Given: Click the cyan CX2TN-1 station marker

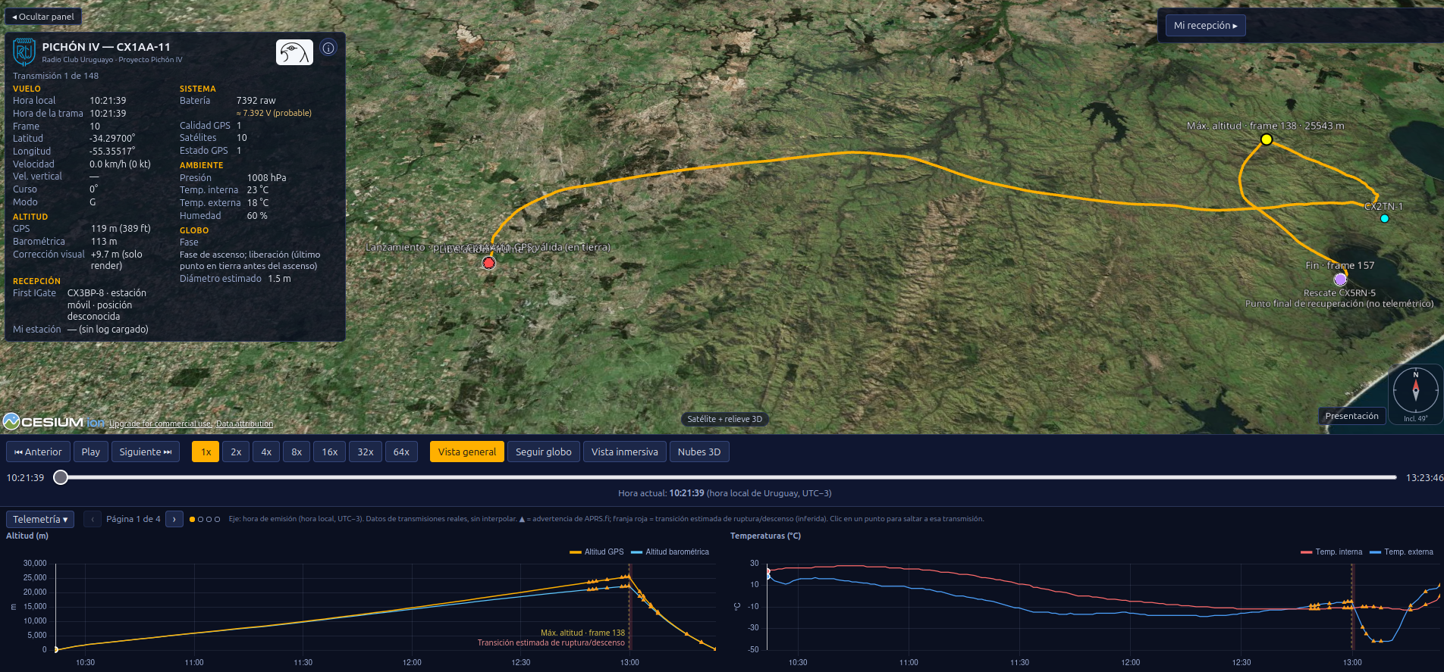Looking at the screenshot, I should point(1384,218).
